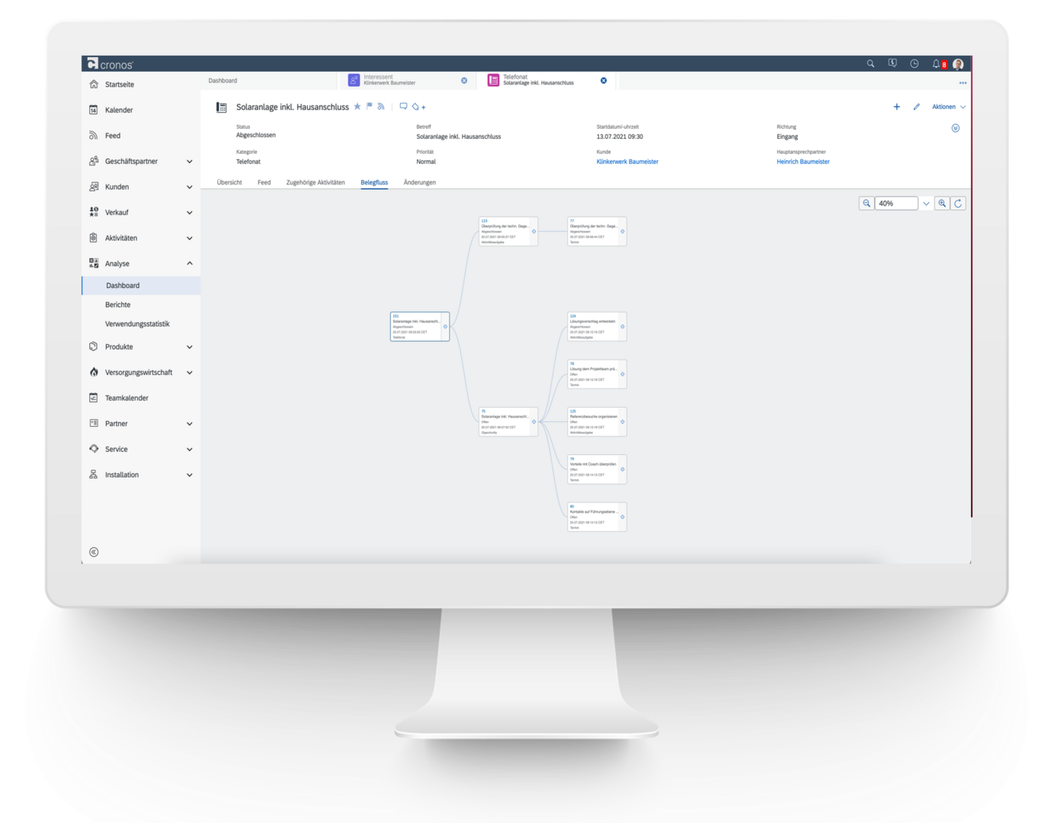Collapse the Analyse menu section
Viewport: 1064px width, 823px height.
tap(190, 264)
